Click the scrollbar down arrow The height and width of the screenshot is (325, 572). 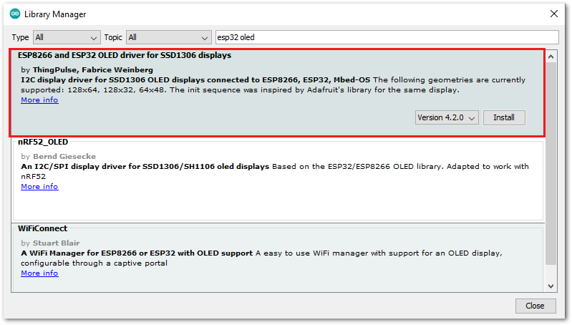(551, 286)
